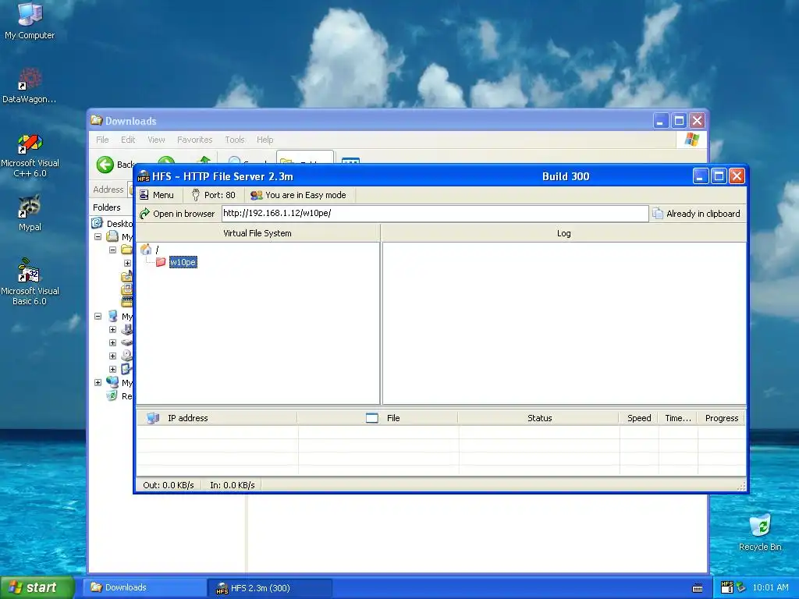Click the red w10pe folder icon

[161, 262]
